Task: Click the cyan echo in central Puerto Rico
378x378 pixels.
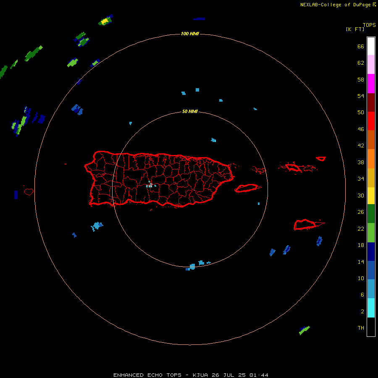Action: coord(150,185)
